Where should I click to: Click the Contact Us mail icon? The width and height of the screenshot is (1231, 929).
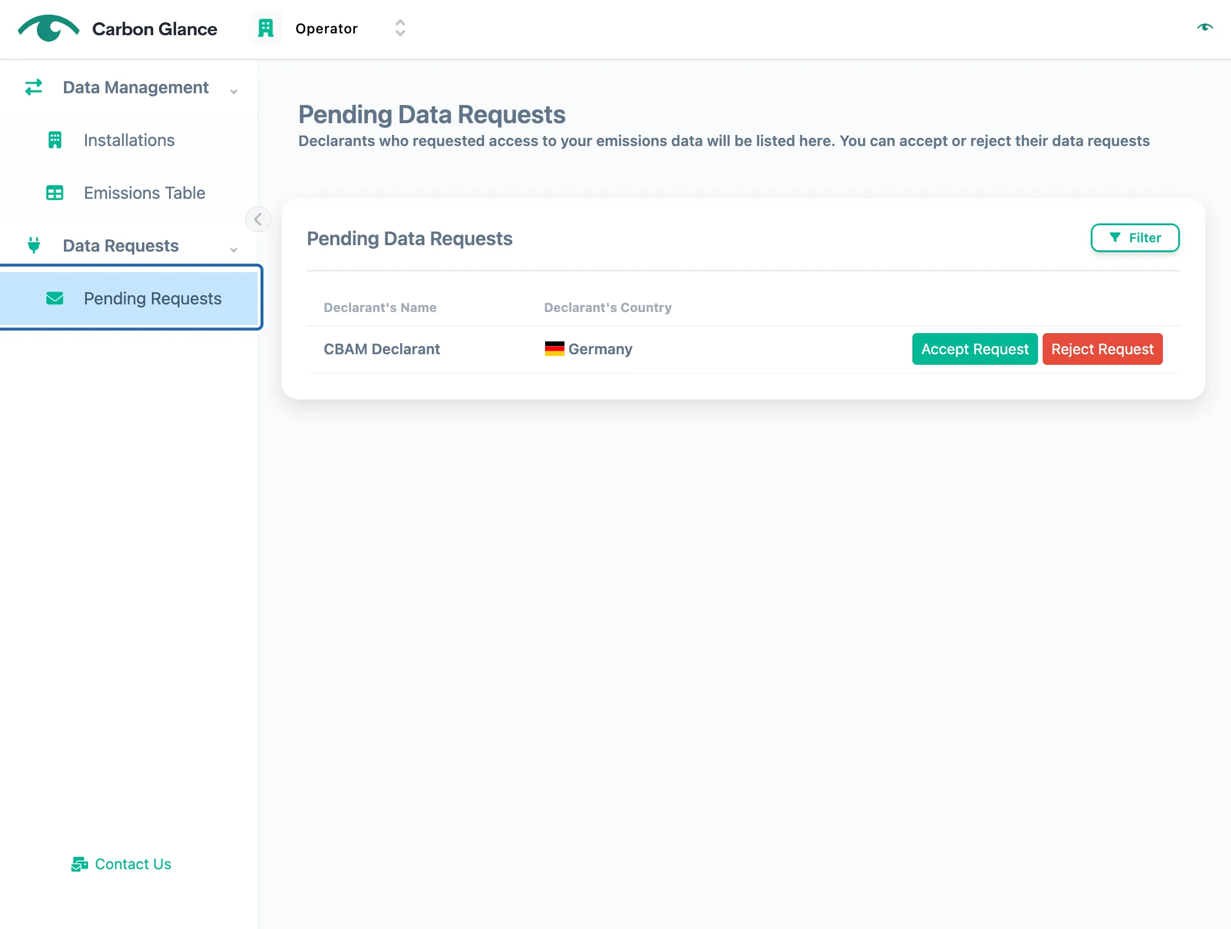[79, 864]
